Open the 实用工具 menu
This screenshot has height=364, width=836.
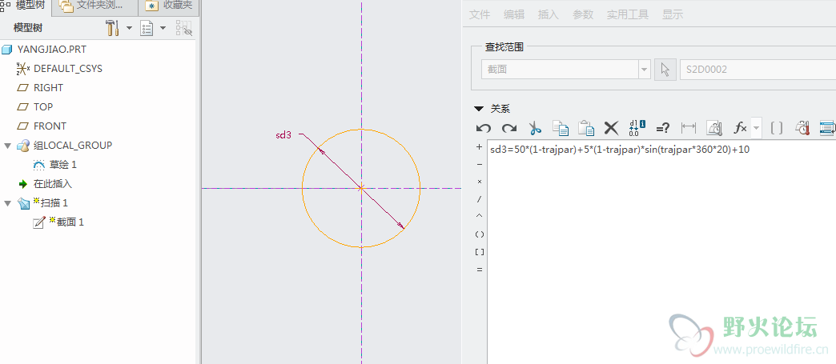tap(628, 15)
